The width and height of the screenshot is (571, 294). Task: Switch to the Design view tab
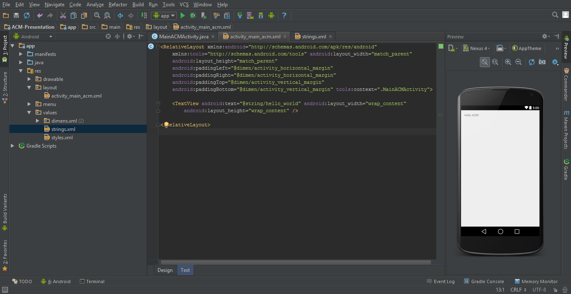tap(165, 270)
